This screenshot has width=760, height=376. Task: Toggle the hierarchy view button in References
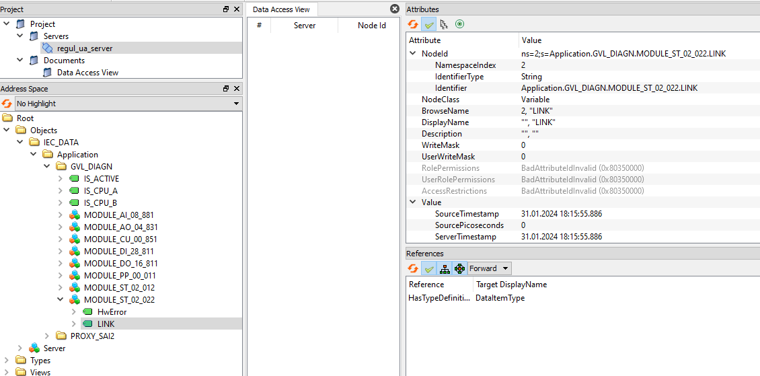tap(444, 268)
